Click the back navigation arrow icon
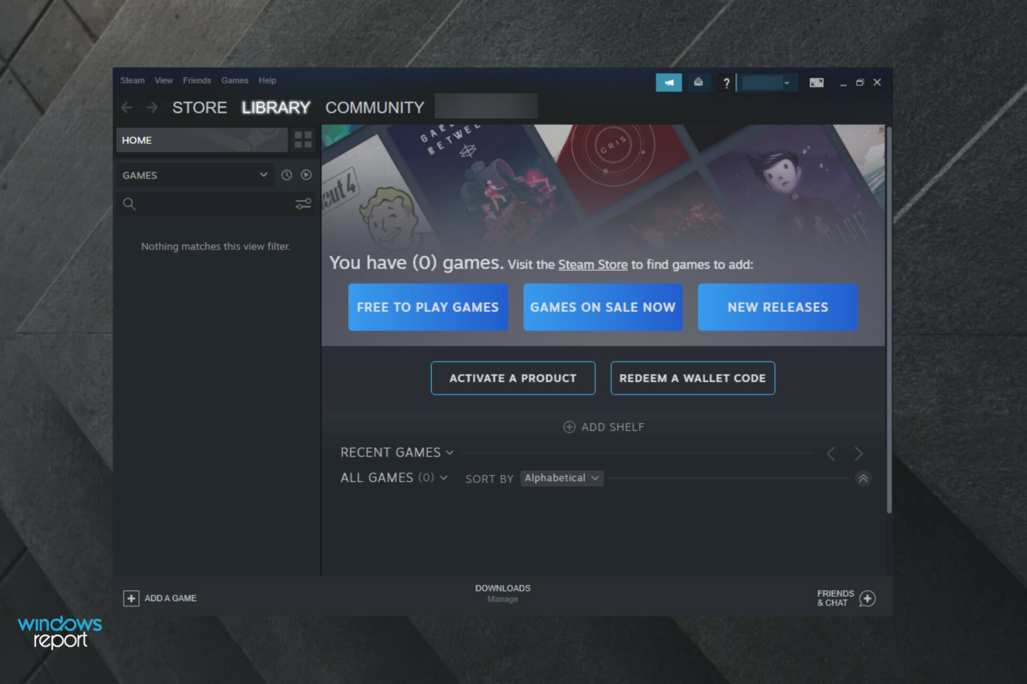The width and height of the screenshot is (1027, 684). [x=127, y=107]
